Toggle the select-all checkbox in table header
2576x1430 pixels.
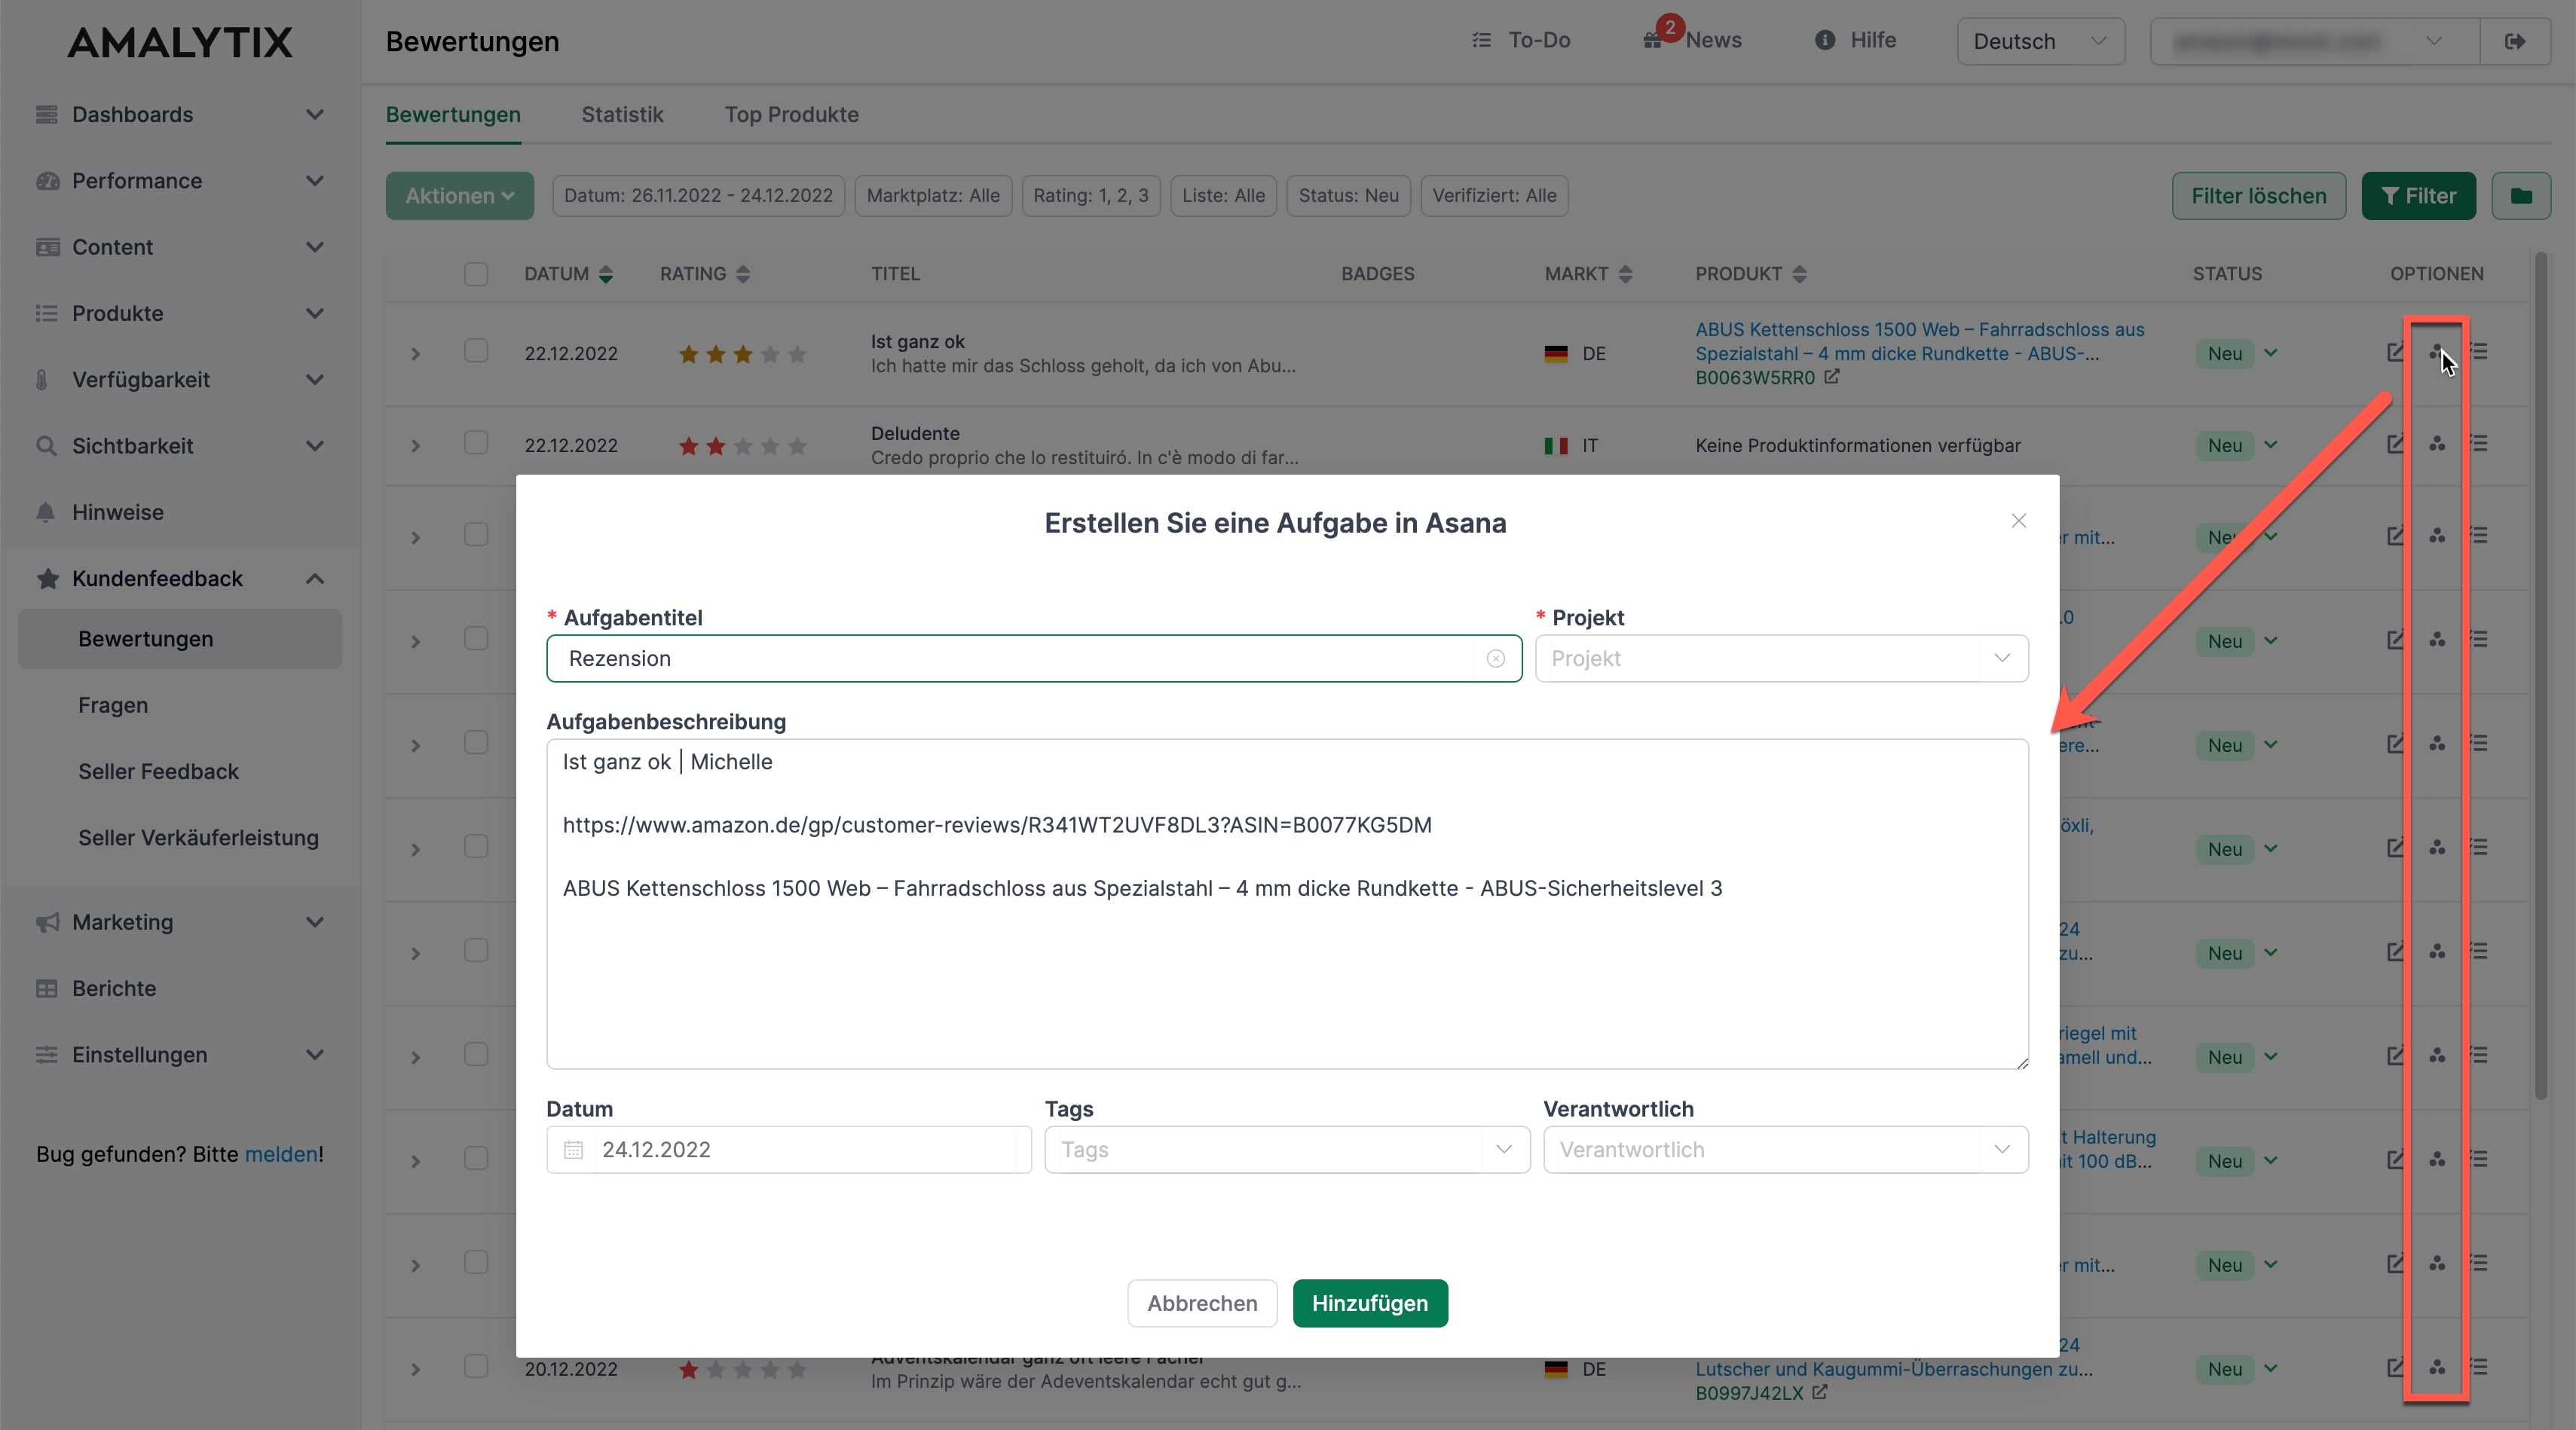[x=476, y=274]
